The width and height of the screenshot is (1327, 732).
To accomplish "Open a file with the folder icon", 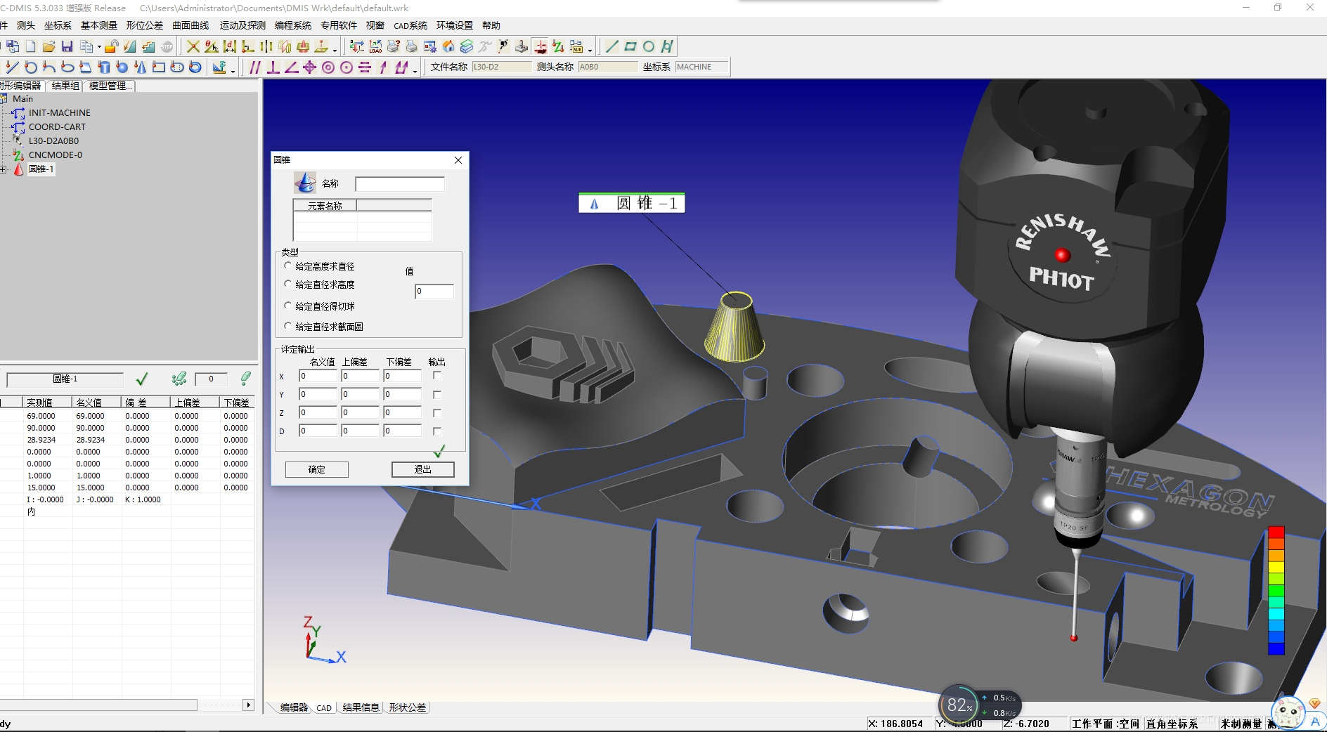I will coord(48,46).
